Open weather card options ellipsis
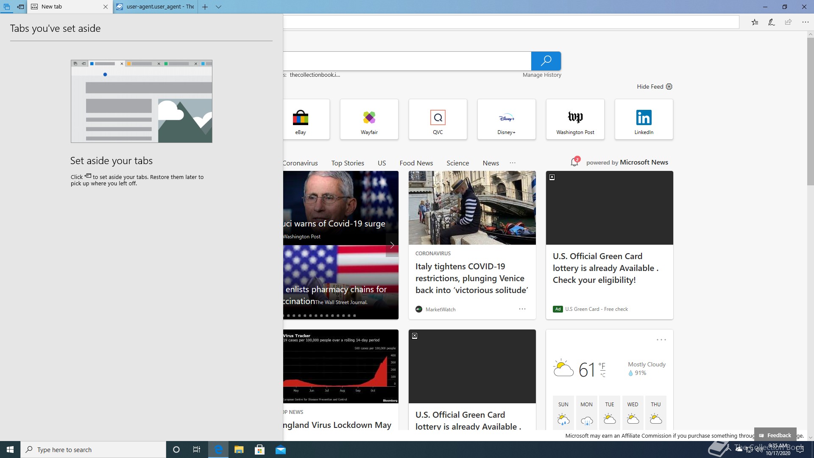The image size is (814, 458). 661,340
